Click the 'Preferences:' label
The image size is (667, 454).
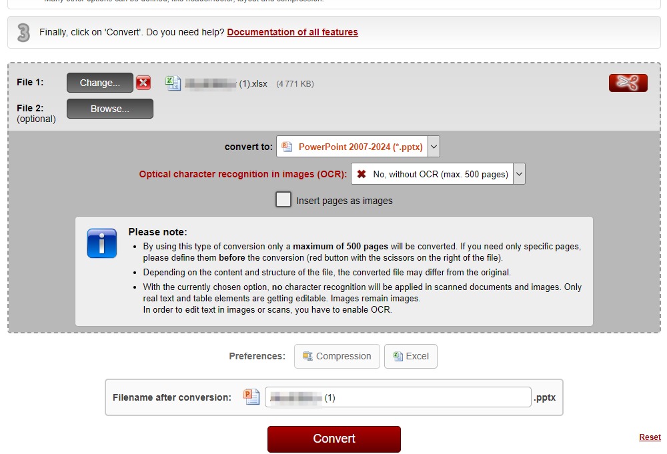point(257,356)
